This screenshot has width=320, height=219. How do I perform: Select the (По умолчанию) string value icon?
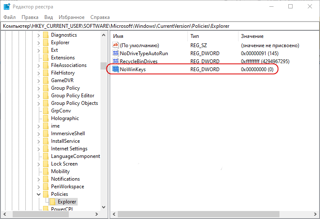116,45
